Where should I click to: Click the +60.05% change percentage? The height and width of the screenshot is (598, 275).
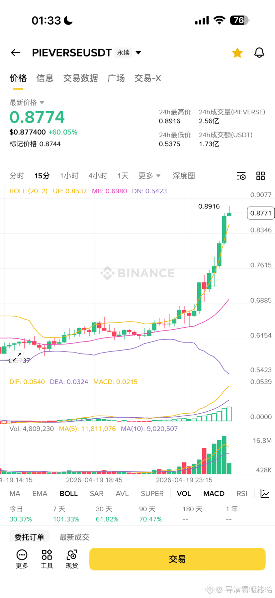63,132
